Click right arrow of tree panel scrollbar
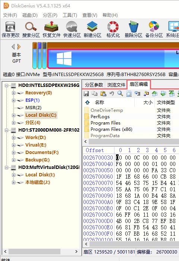The height and width of the screenshot is (261, 179). [76, 251]
